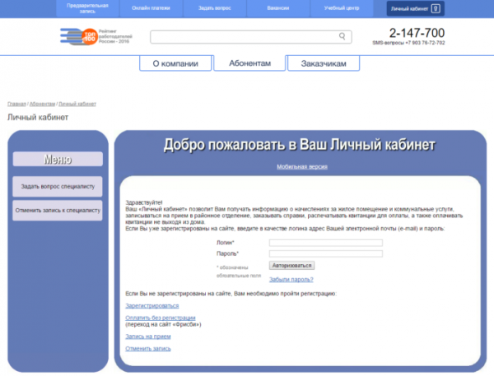The image size is (494, 376).
Task: Click the Добро пожаловать в Ваш Личный кабинет heading
Action: 300,145
